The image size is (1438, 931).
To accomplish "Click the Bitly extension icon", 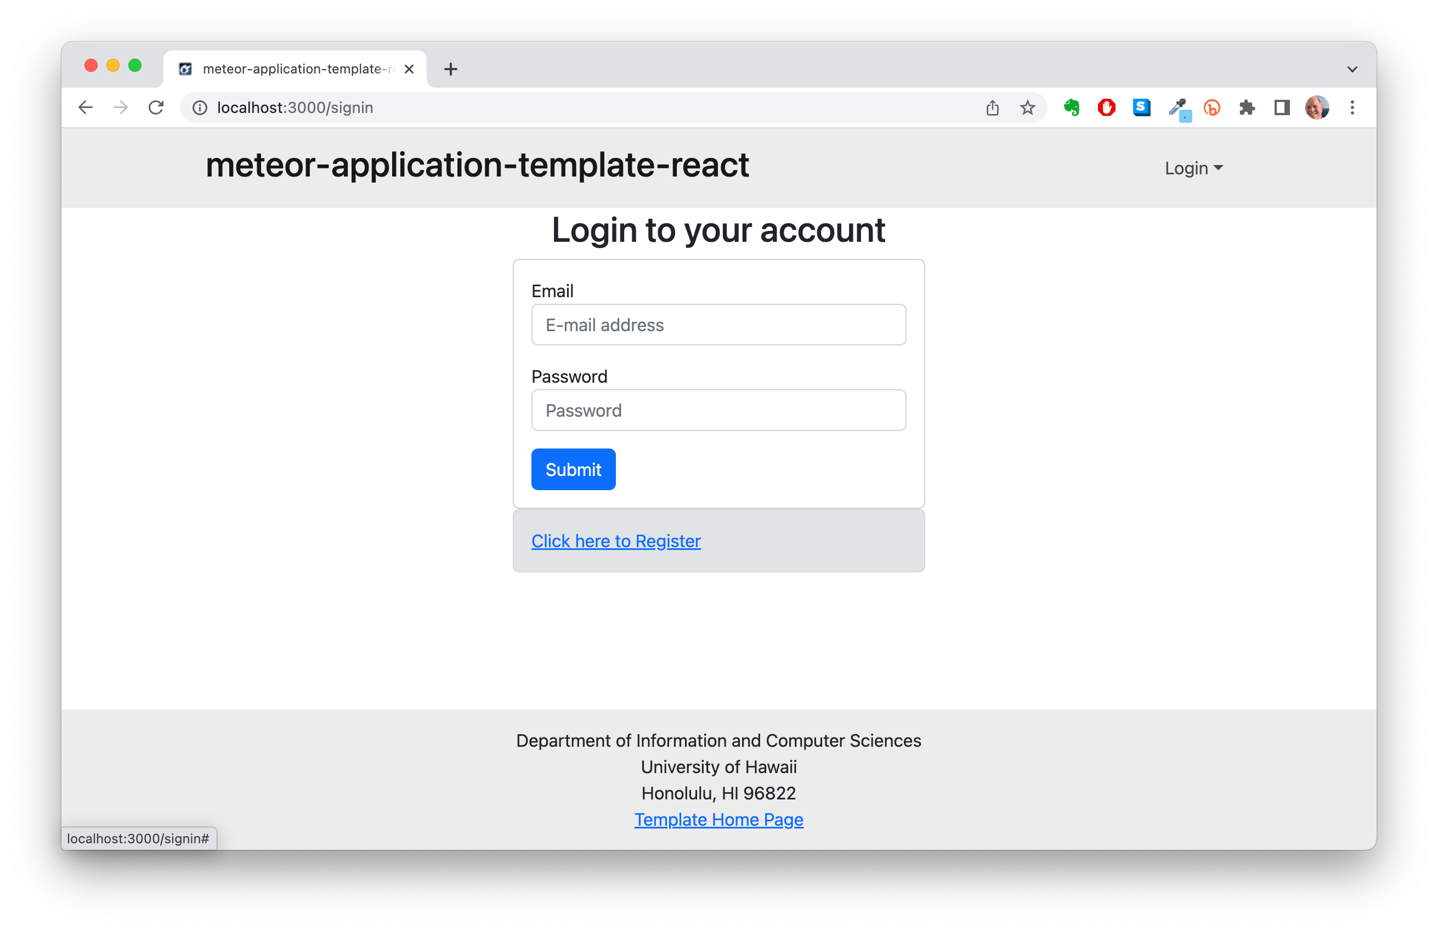I will 1212,107.
